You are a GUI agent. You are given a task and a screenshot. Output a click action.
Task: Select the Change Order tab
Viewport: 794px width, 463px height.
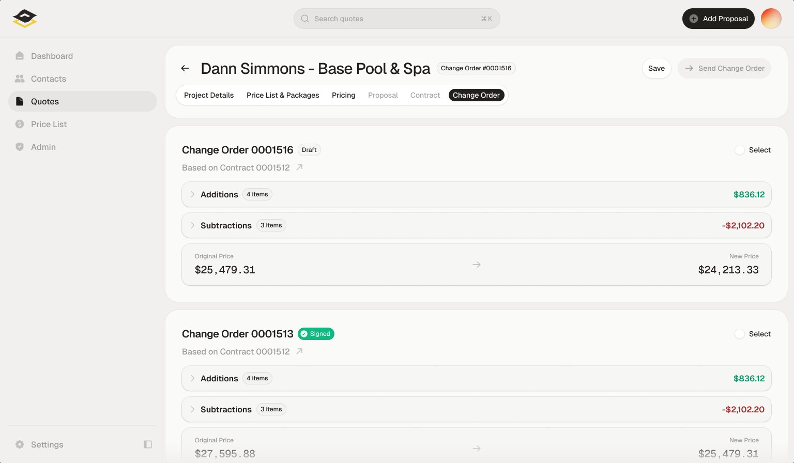pyautogui.click(x=476, y=95)
